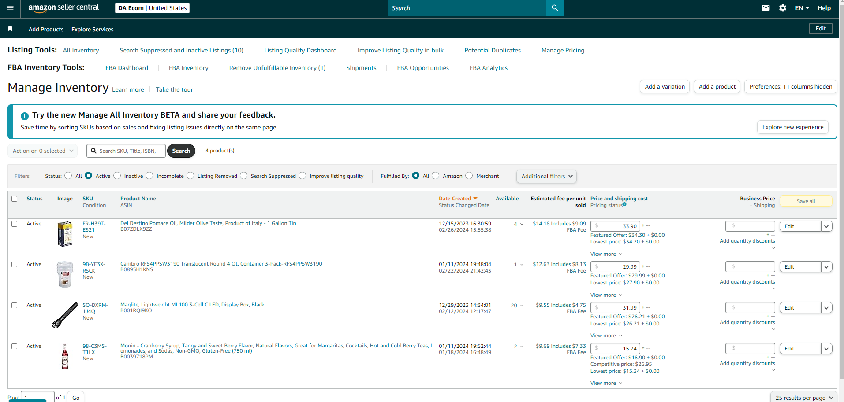
Task: Open Edit dropdown arrow for Cambro row
Action: [x=826, y=267]
